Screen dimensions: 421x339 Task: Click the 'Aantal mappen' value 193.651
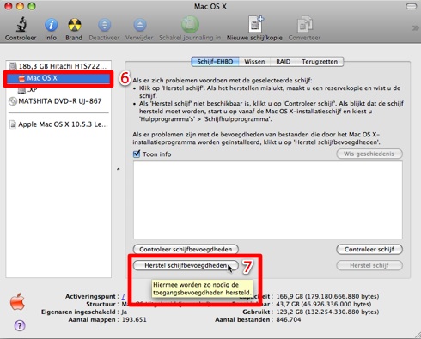(x=134, y=319)
